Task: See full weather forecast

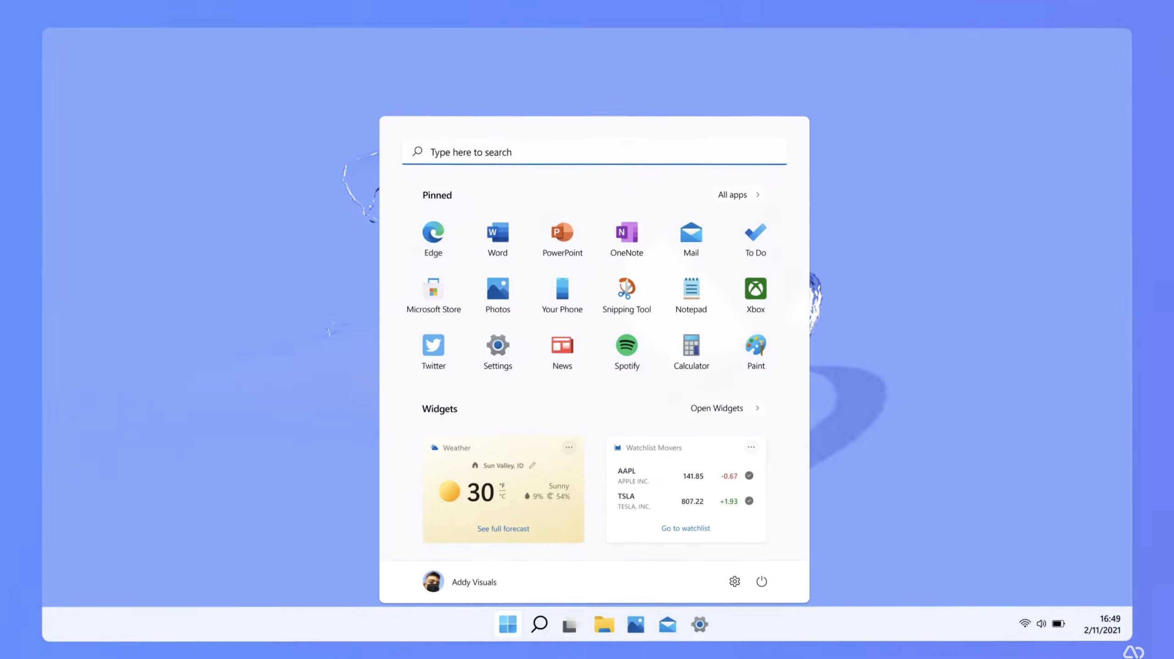Action: click(x=502, y=528)
